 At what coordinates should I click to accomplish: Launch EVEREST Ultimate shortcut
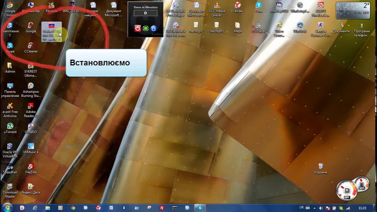tap(31, 70)
